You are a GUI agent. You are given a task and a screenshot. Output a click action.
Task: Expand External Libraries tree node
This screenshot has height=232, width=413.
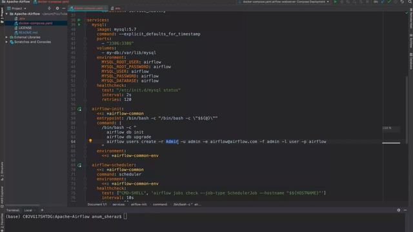point(7,37)
